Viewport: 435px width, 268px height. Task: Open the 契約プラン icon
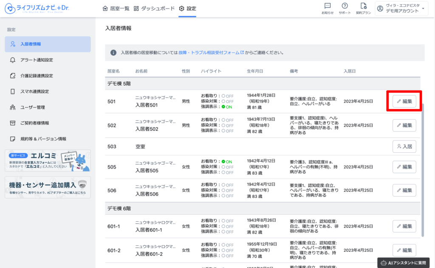[x=363, y=8]
